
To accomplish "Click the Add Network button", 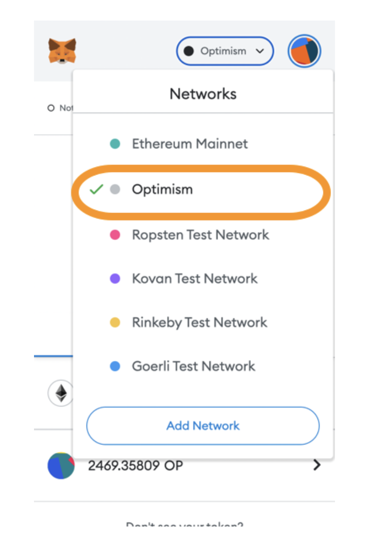I will (203, 425).
